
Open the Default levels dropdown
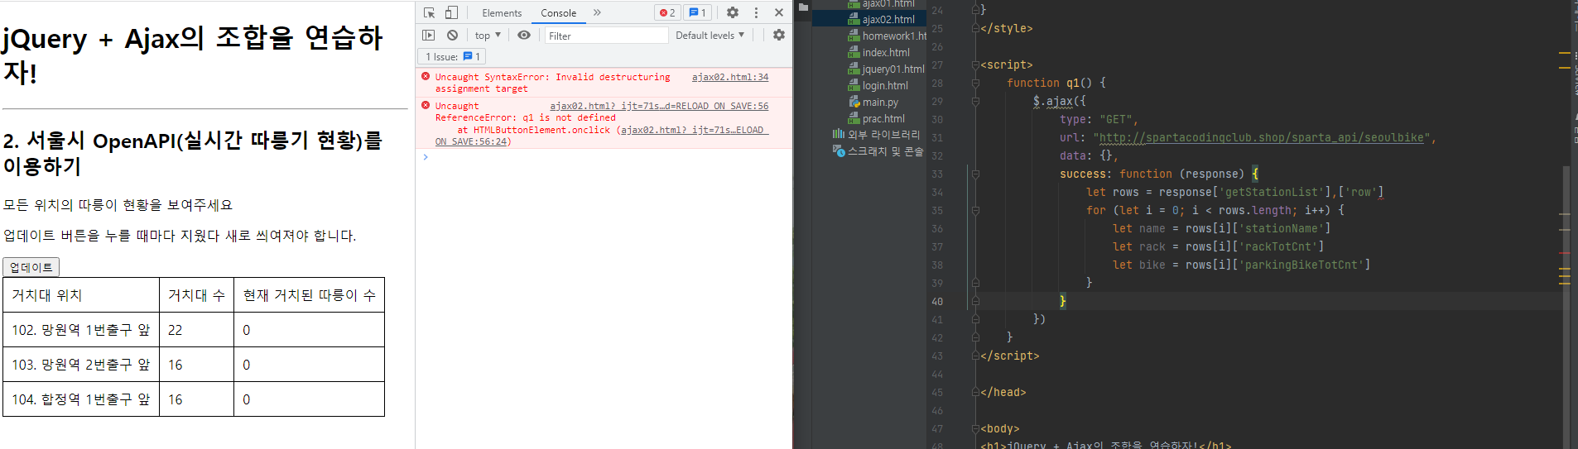pyautogui.click(x=710, y=35)
